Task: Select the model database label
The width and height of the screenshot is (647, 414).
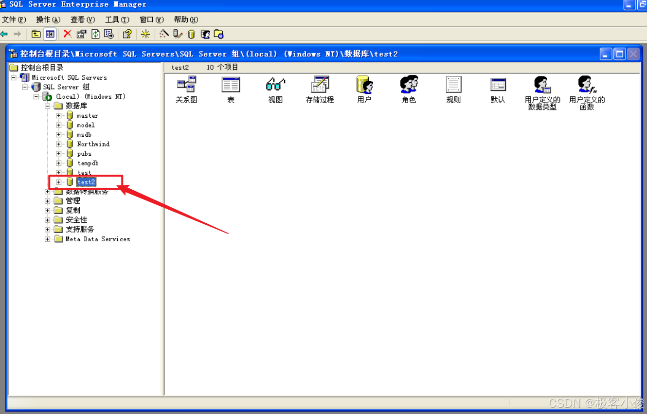Action: tap(86, 125)
